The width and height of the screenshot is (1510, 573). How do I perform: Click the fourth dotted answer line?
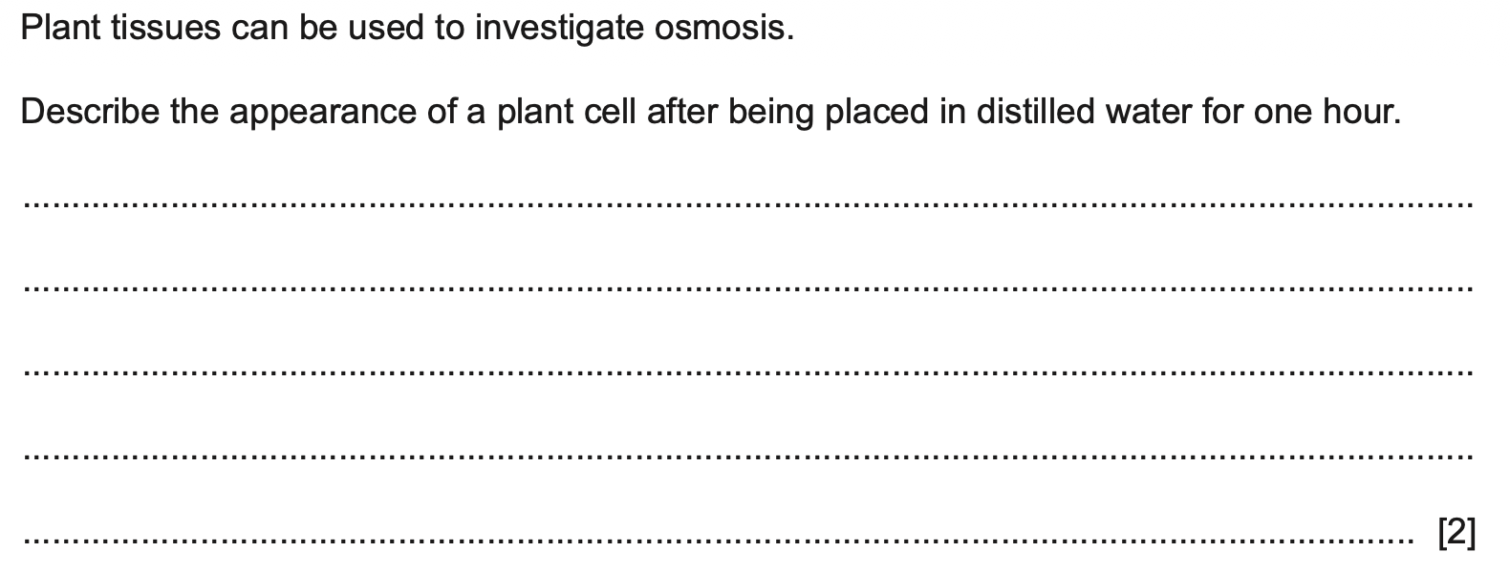click(x=747, y=456)
